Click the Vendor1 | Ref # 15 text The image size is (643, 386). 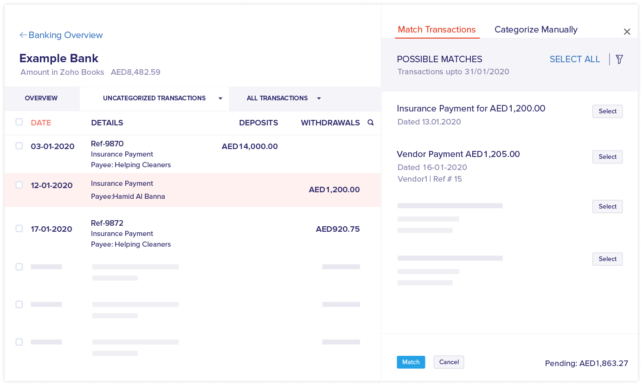click(430, 179)
